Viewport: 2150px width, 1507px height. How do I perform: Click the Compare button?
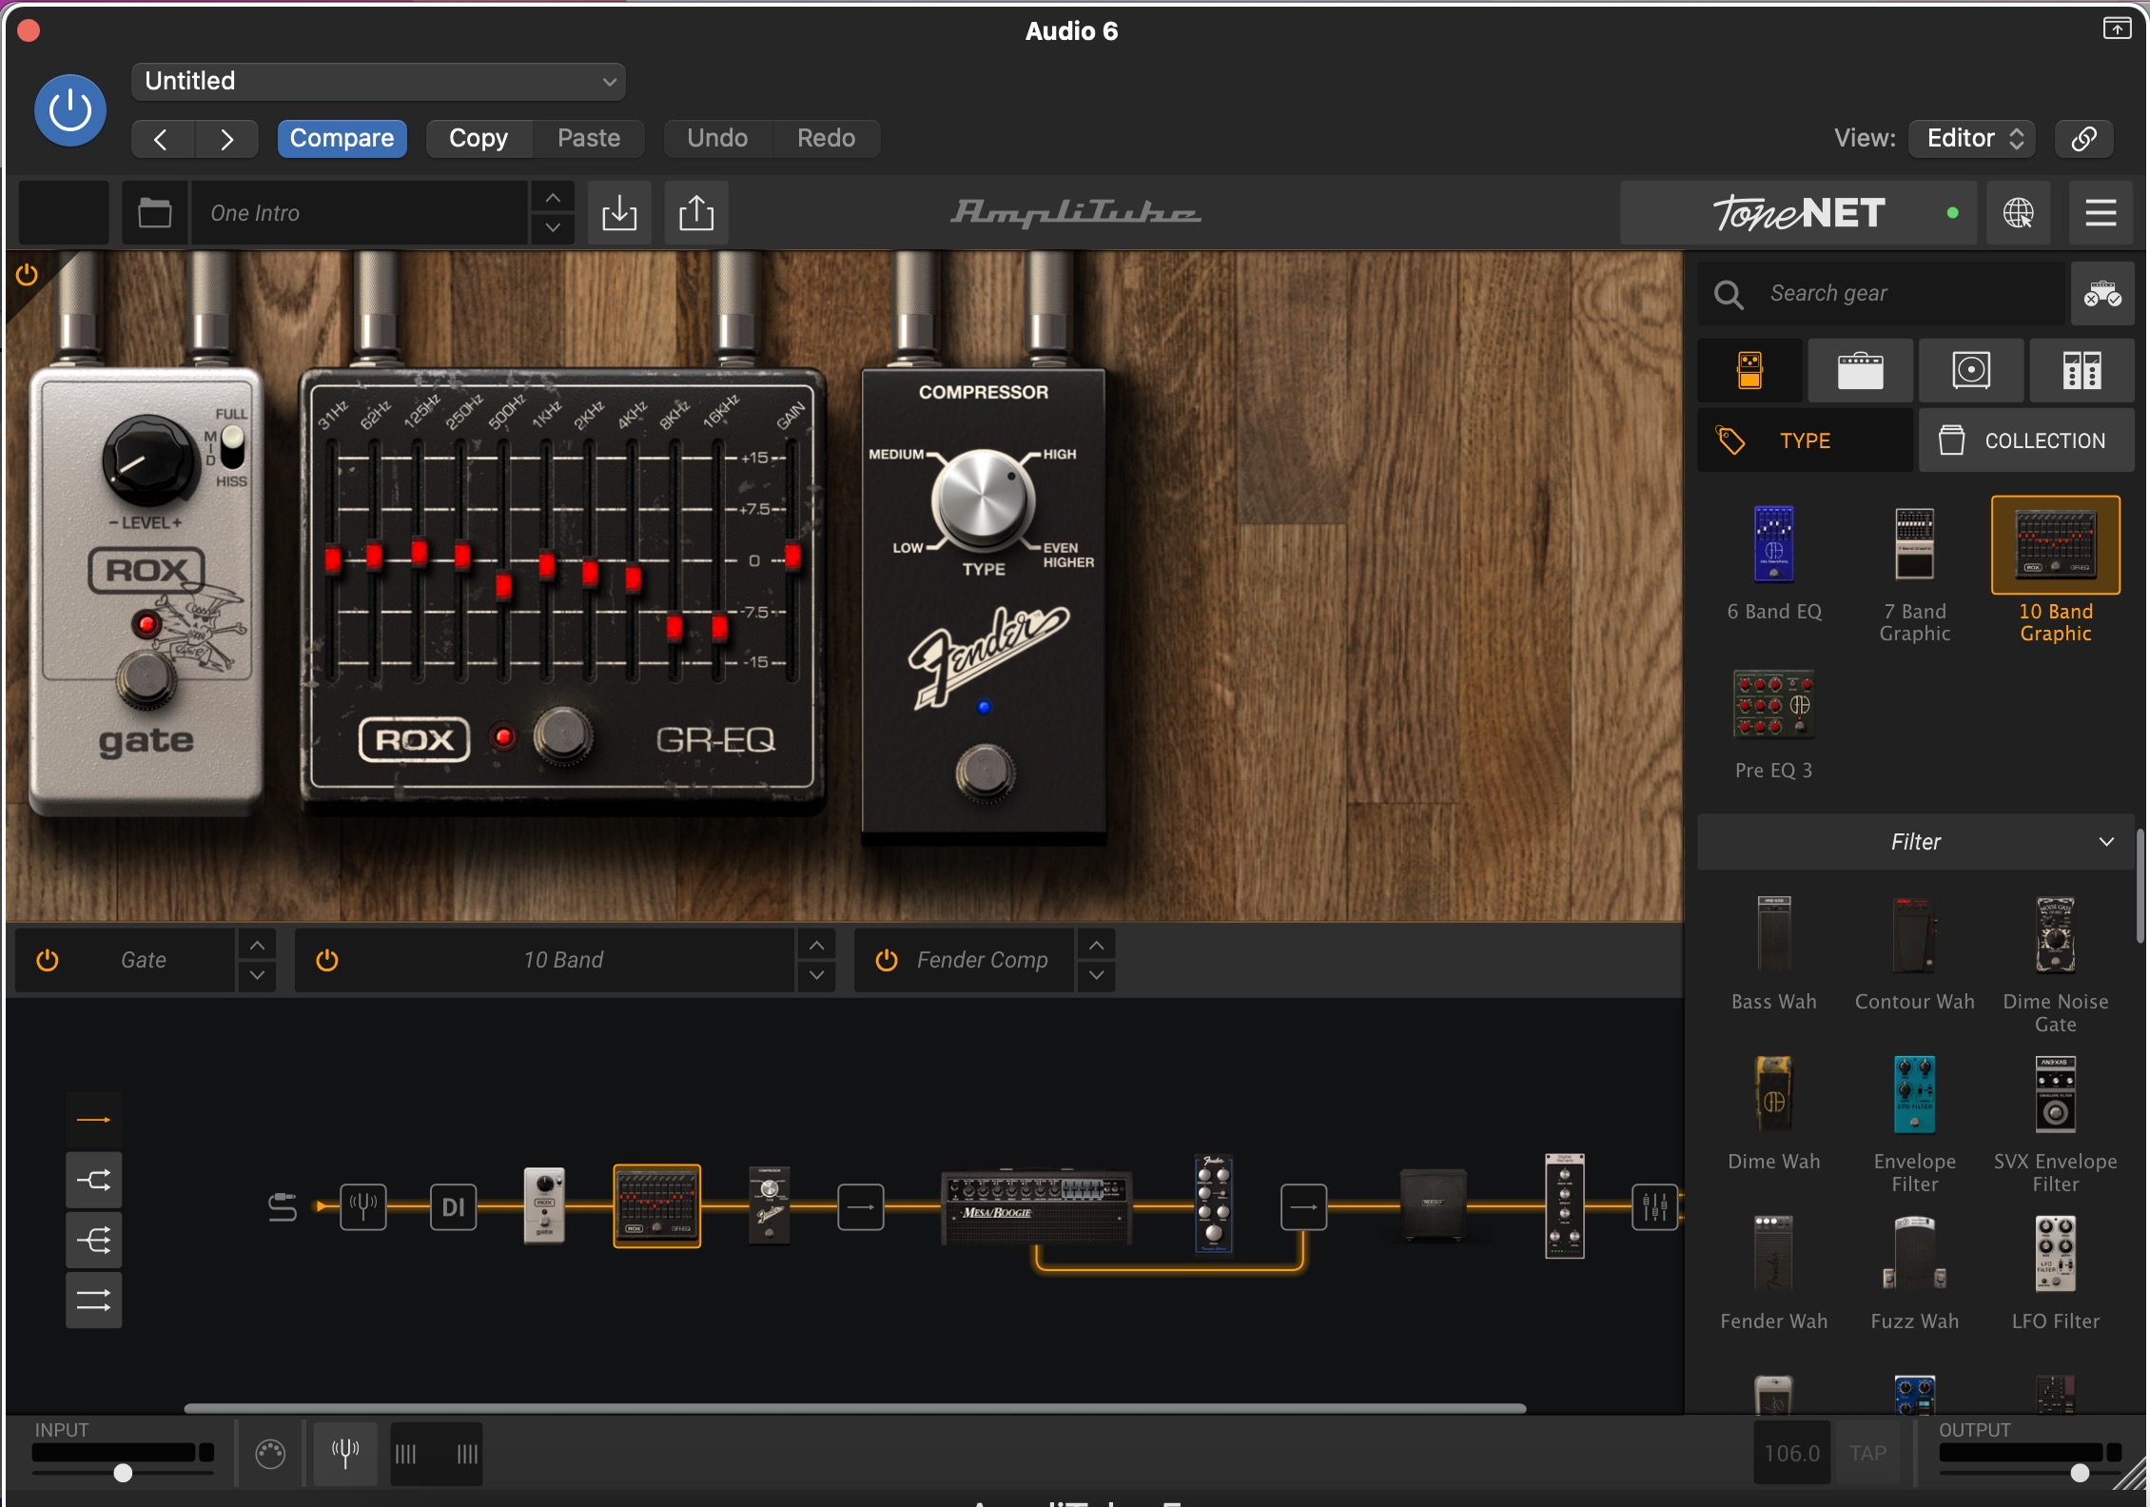tap(342, 139)
